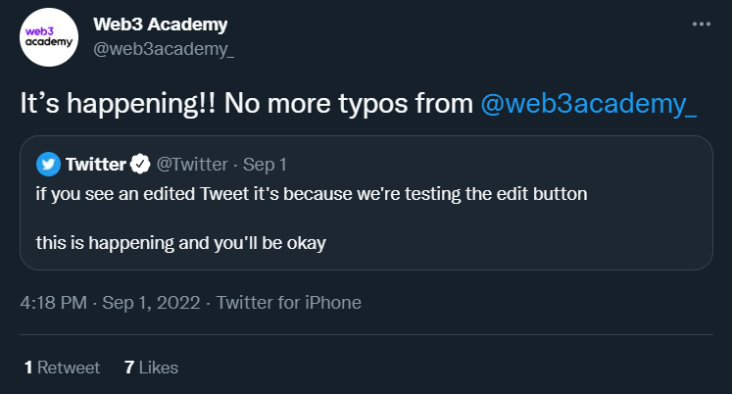The height and width of the screenshot is (394, 732).
Task: Click the 4:18 PM timestamp
Action: [x=54, y=303]
